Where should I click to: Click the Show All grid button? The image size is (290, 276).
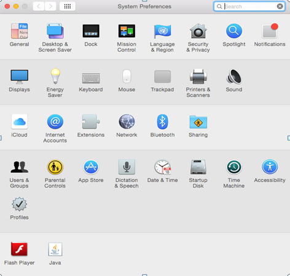(x=68, y=6)
